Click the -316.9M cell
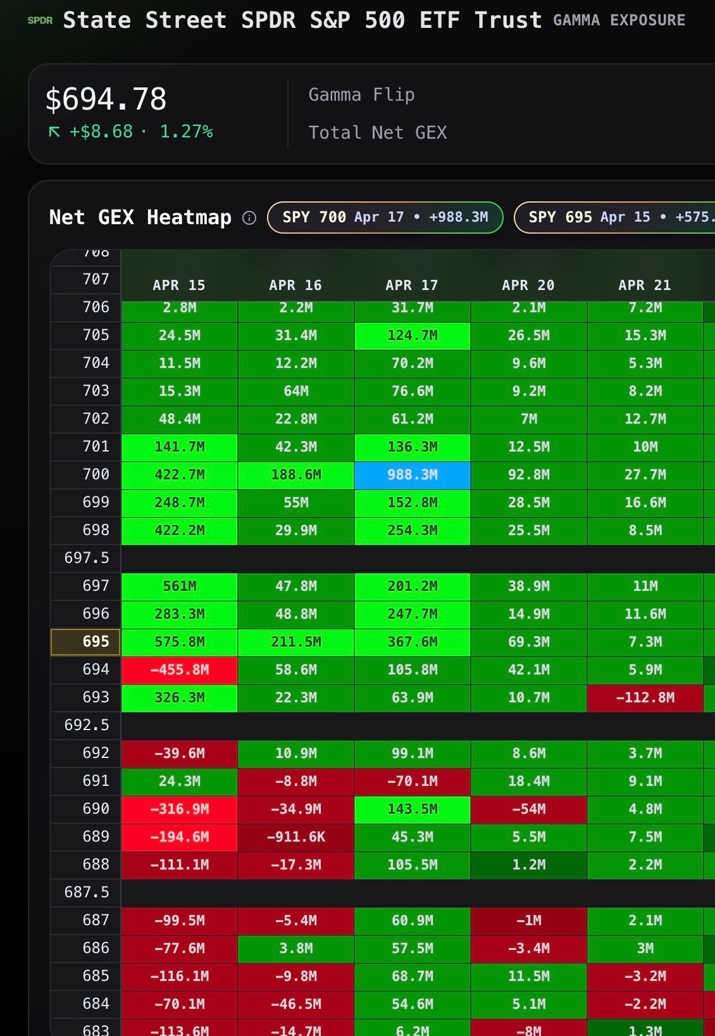 (180, 809)
